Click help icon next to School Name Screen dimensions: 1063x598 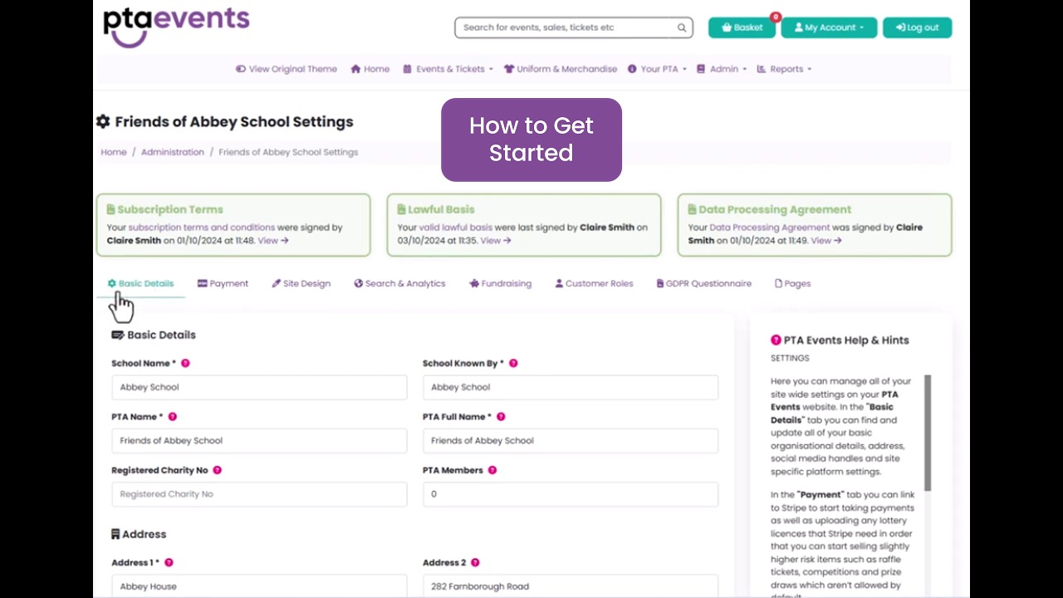[x=185, y=363]
